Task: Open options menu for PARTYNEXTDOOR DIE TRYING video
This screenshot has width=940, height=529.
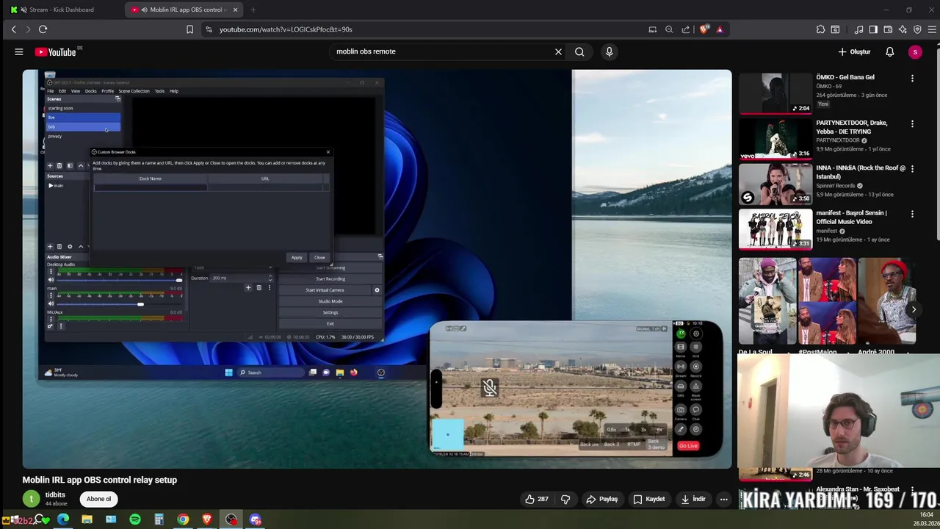Action: click(912, 123)
